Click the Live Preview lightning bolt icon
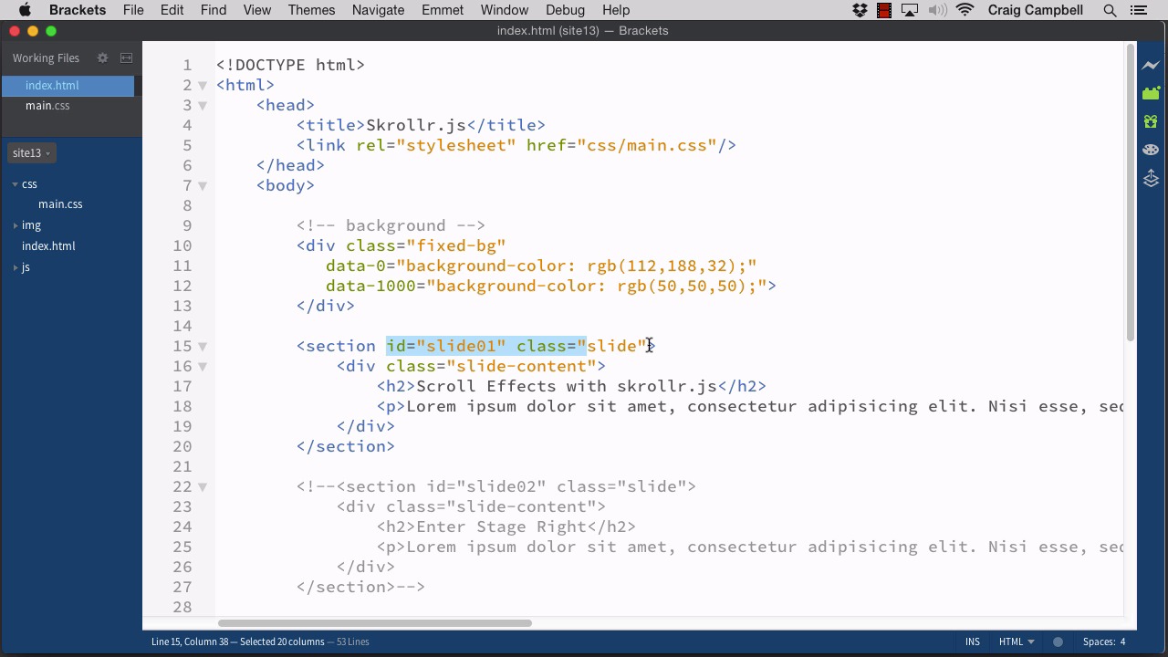This screenshot has width=1168, height=657. [1151, 65]
